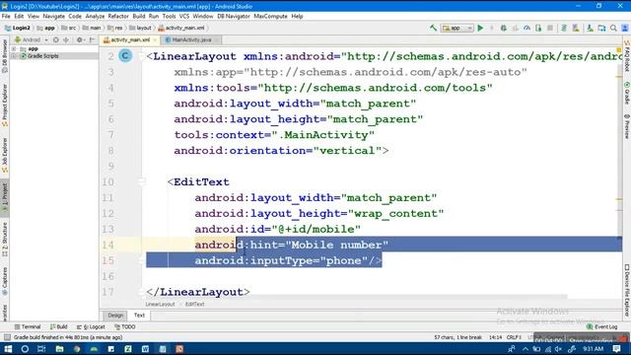Click the 14:14 cursor position indicator
Image resolution: width=631 pixels, height=355 pixels.
point(495,337)
